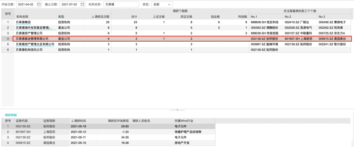Open 贝莱德资产管理北亚有限公司 link
Viewport: 354px width, 147px height.
click(35, 44)
